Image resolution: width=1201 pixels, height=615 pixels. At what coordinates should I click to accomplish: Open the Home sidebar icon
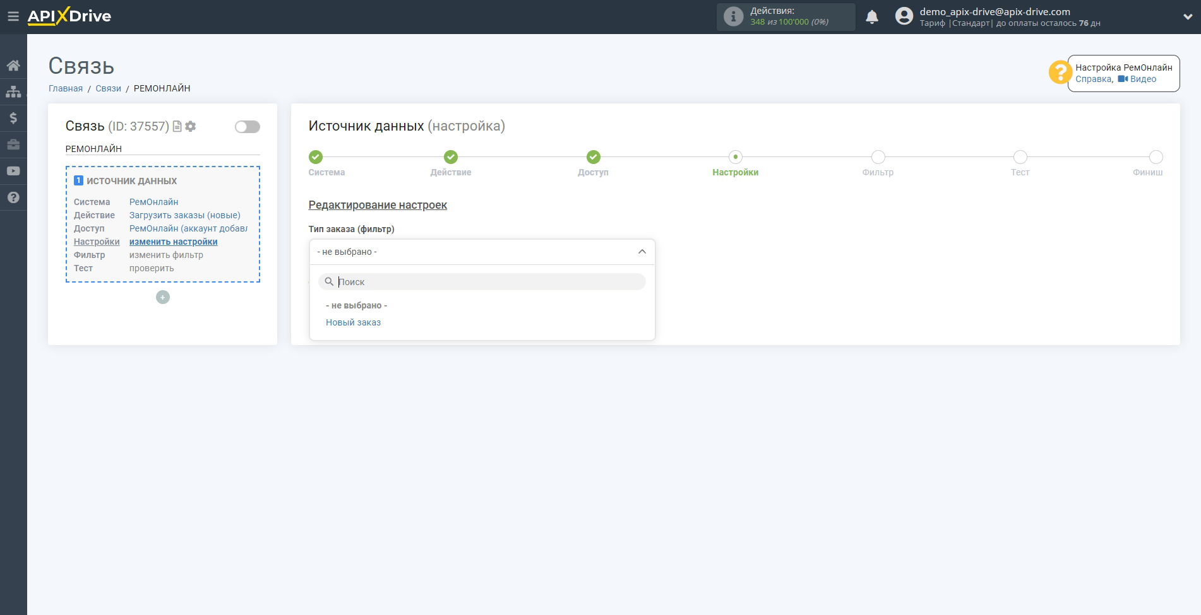(13, 66)
